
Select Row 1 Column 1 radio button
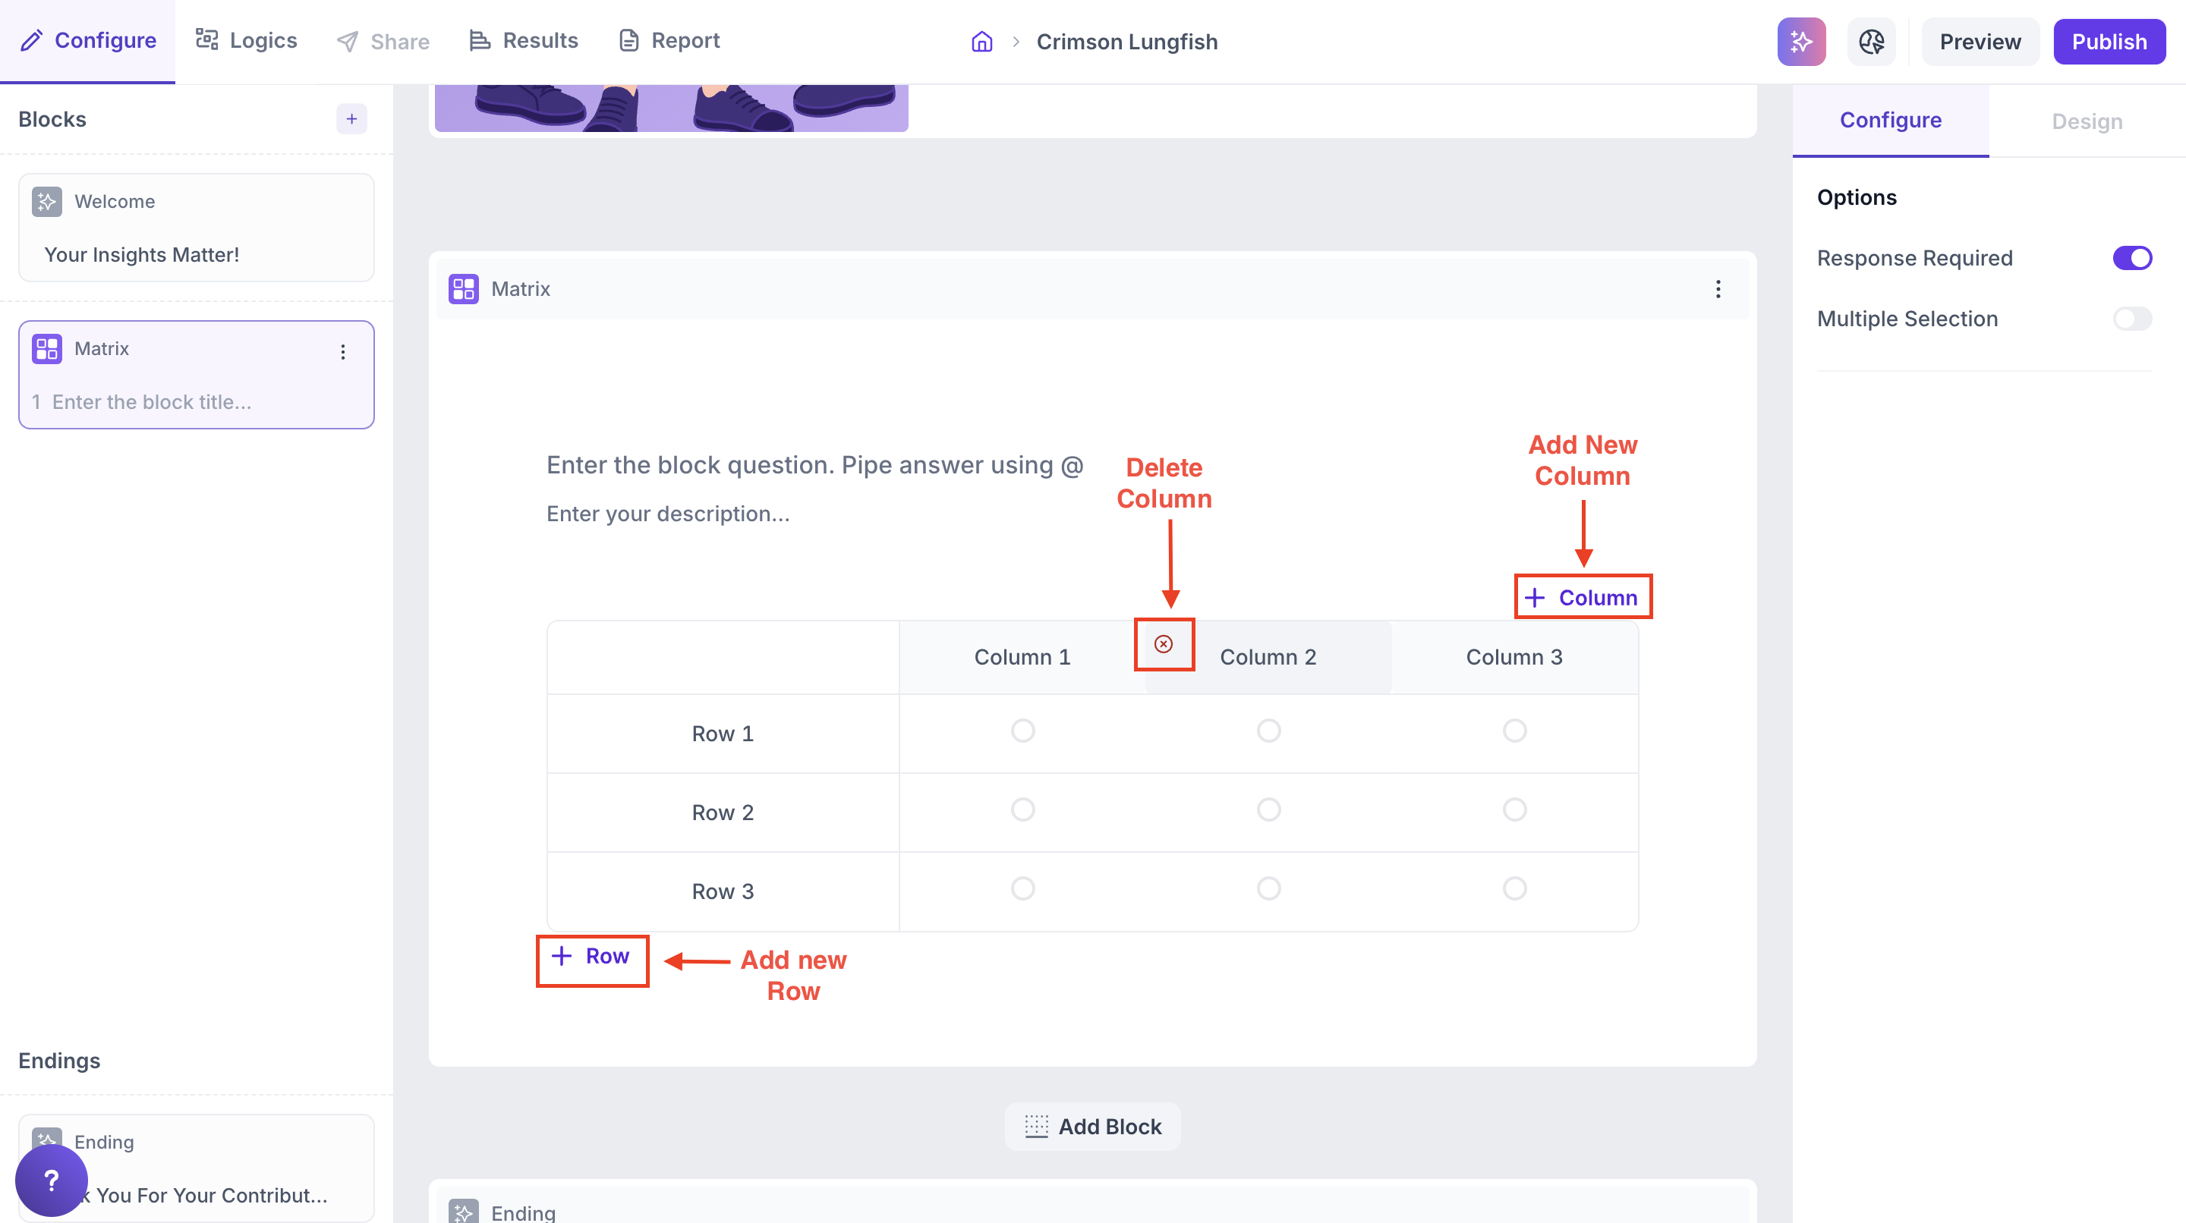[1022, 731]
